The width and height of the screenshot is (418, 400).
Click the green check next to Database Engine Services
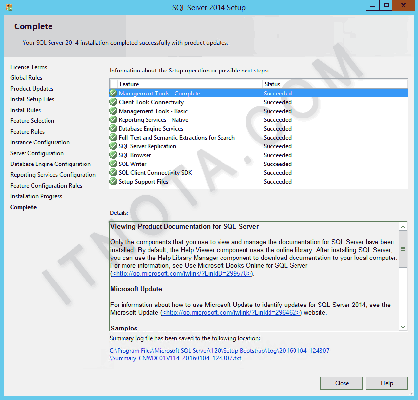[113, 128]
